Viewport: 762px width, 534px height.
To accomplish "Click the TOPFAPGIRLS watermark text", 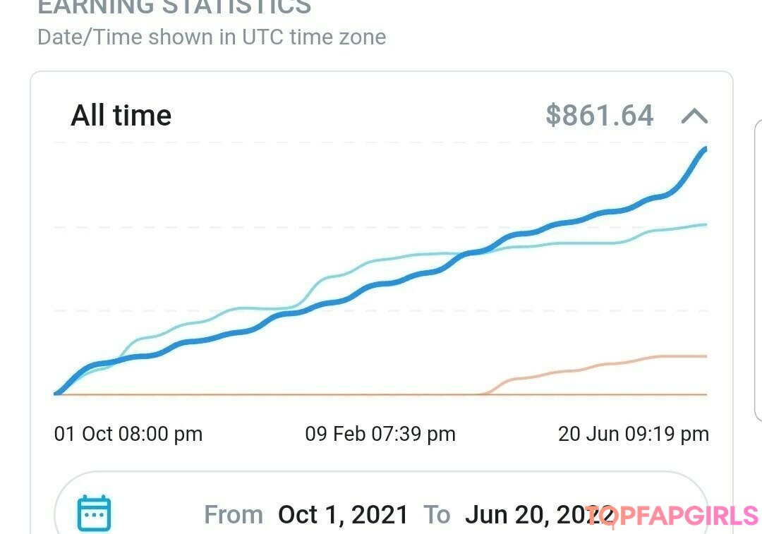I will 671,516.
